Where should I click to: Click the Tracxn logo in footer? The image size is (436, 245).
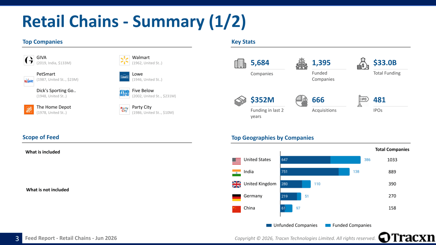(407, 238)
